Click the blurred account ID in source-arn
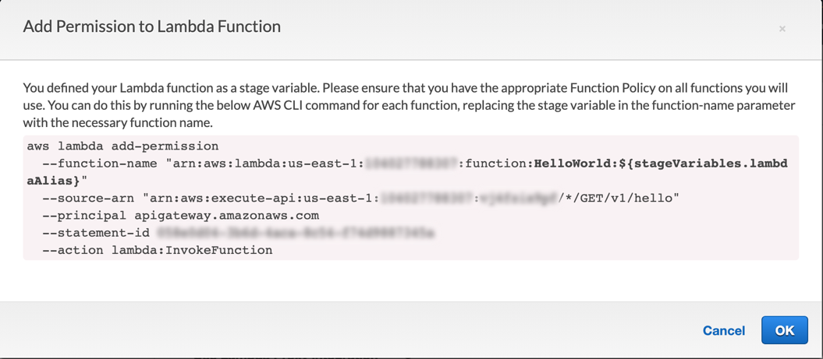 (426, 199)
